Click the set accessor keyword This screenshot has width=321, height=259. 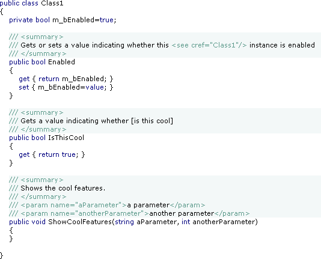pos(24,87)
